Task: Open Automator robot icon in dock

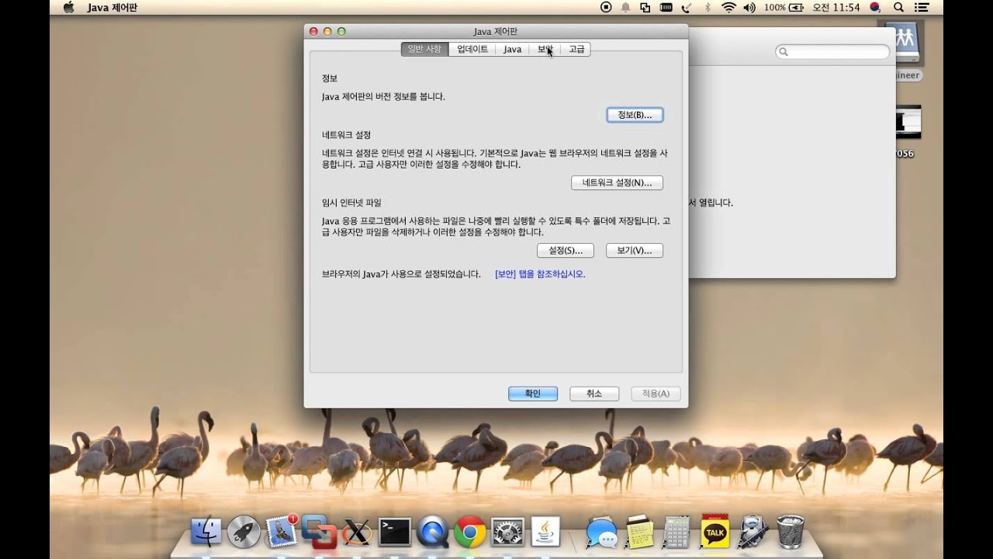Action: 753,532
